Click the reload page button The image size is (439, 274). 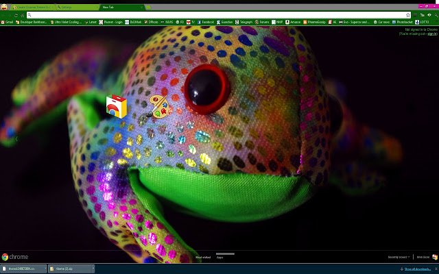16,15
